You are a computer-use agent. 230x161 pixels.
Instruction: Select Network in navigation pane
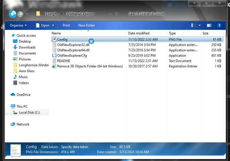pyautogui.click(x=23, y=124)
